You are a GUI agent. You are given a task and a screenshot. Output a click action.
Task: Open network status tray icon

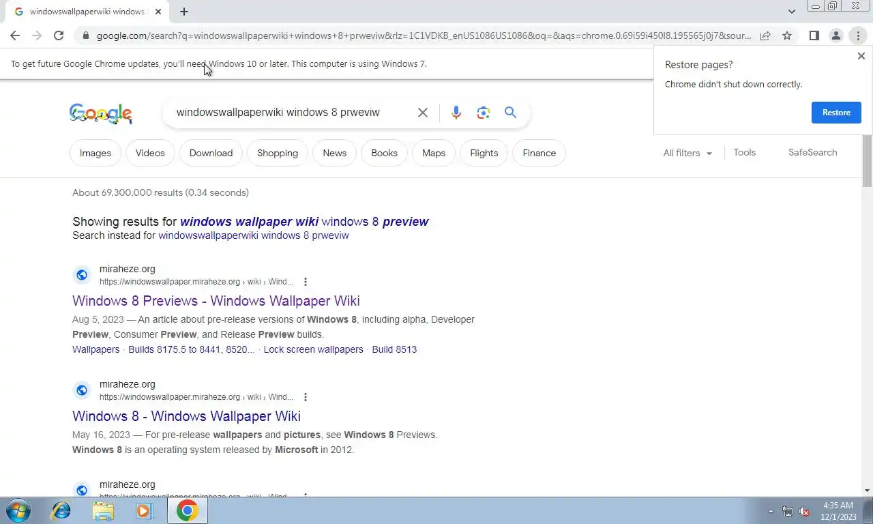click(788, 511)
